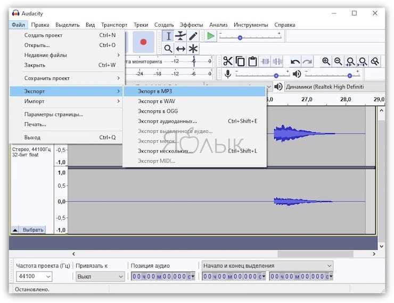Image resolution: width=394 pixels, height=303 pixels.
Task: Expand the Импорт submenu
Action: pos(67,101)
